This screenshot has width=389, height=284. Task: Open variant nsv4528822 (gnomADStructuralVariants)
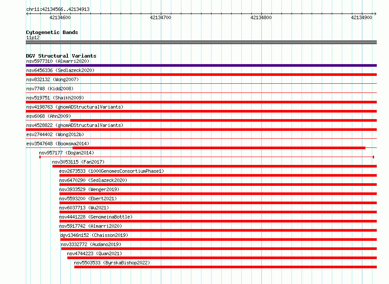coord(75,125)
